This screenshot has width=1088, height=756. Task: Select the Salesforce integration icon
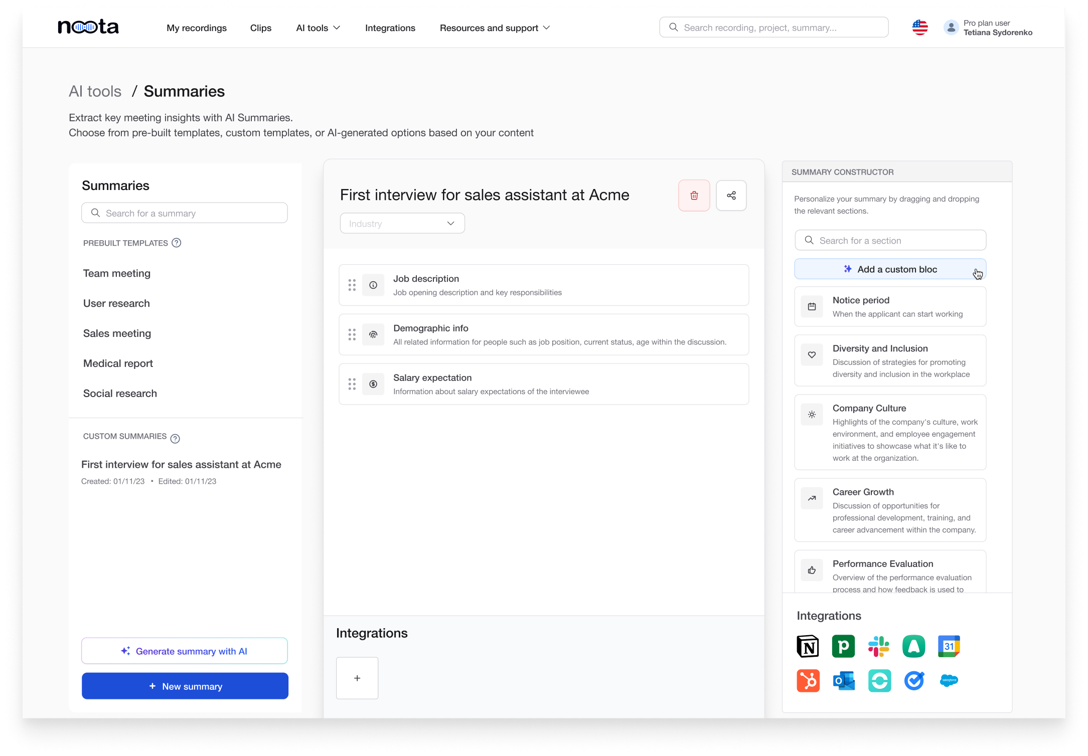click(x=949, y=681)
